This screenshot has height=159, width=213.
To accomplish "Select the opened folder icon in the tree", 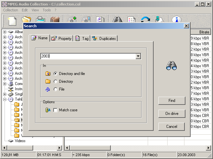I will [17, 120].
